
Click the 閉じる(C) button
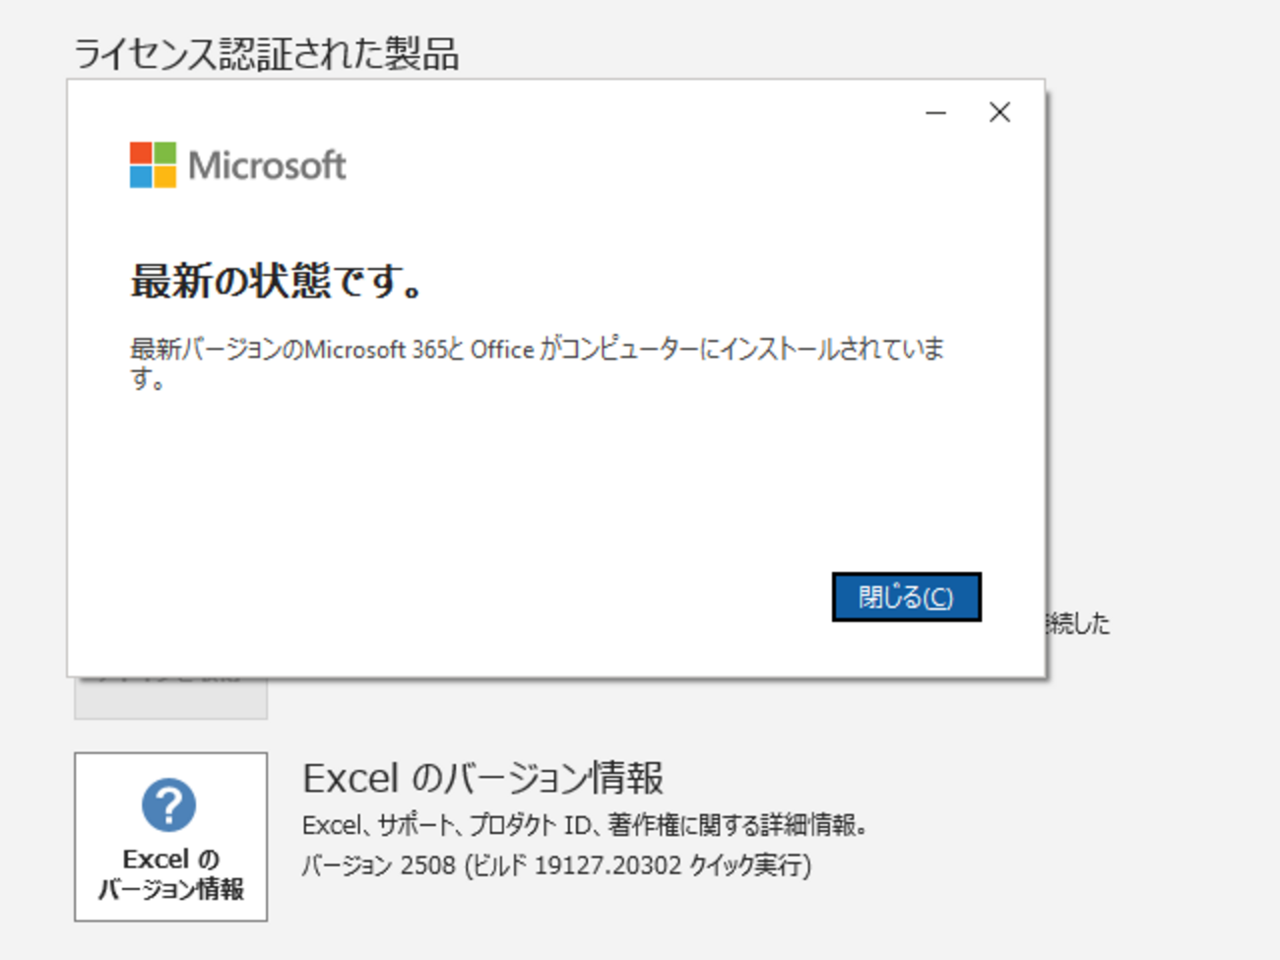point(906,597)
